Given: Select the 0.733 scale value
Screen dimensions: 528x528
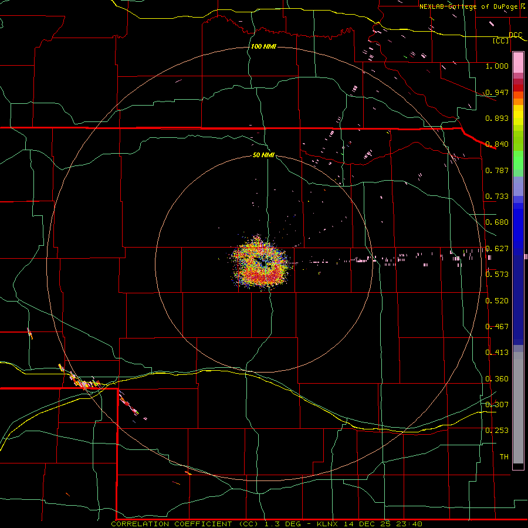Looking at the screenshot, I should tap(497, 196).
